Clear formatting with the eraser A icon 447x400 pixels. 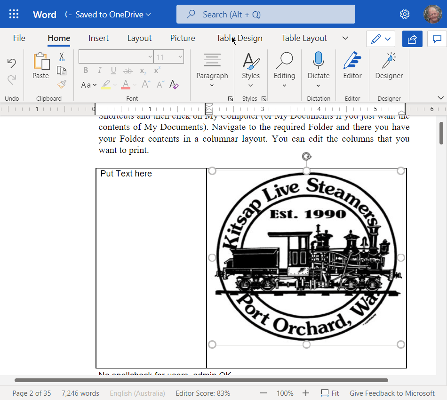pyautogui.click(x=174, y=84)
